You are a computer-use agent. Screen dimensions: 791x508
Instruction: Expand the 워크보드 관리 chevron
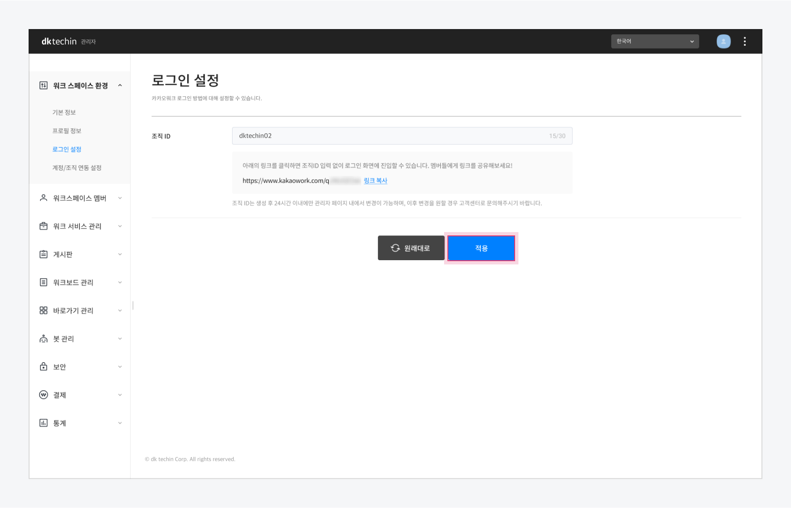click(x=120, y=282)
